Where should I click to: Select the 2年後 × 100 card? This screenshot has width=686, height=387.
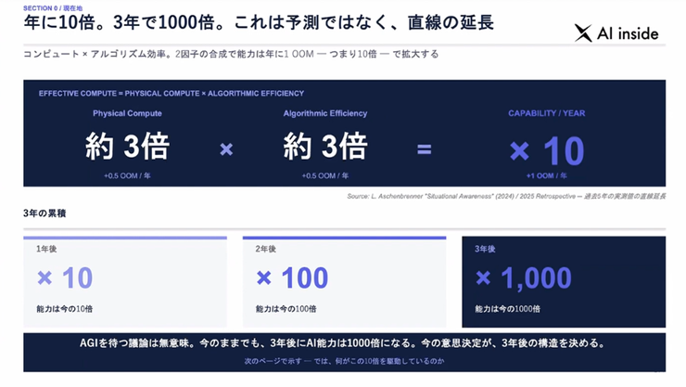344,282
